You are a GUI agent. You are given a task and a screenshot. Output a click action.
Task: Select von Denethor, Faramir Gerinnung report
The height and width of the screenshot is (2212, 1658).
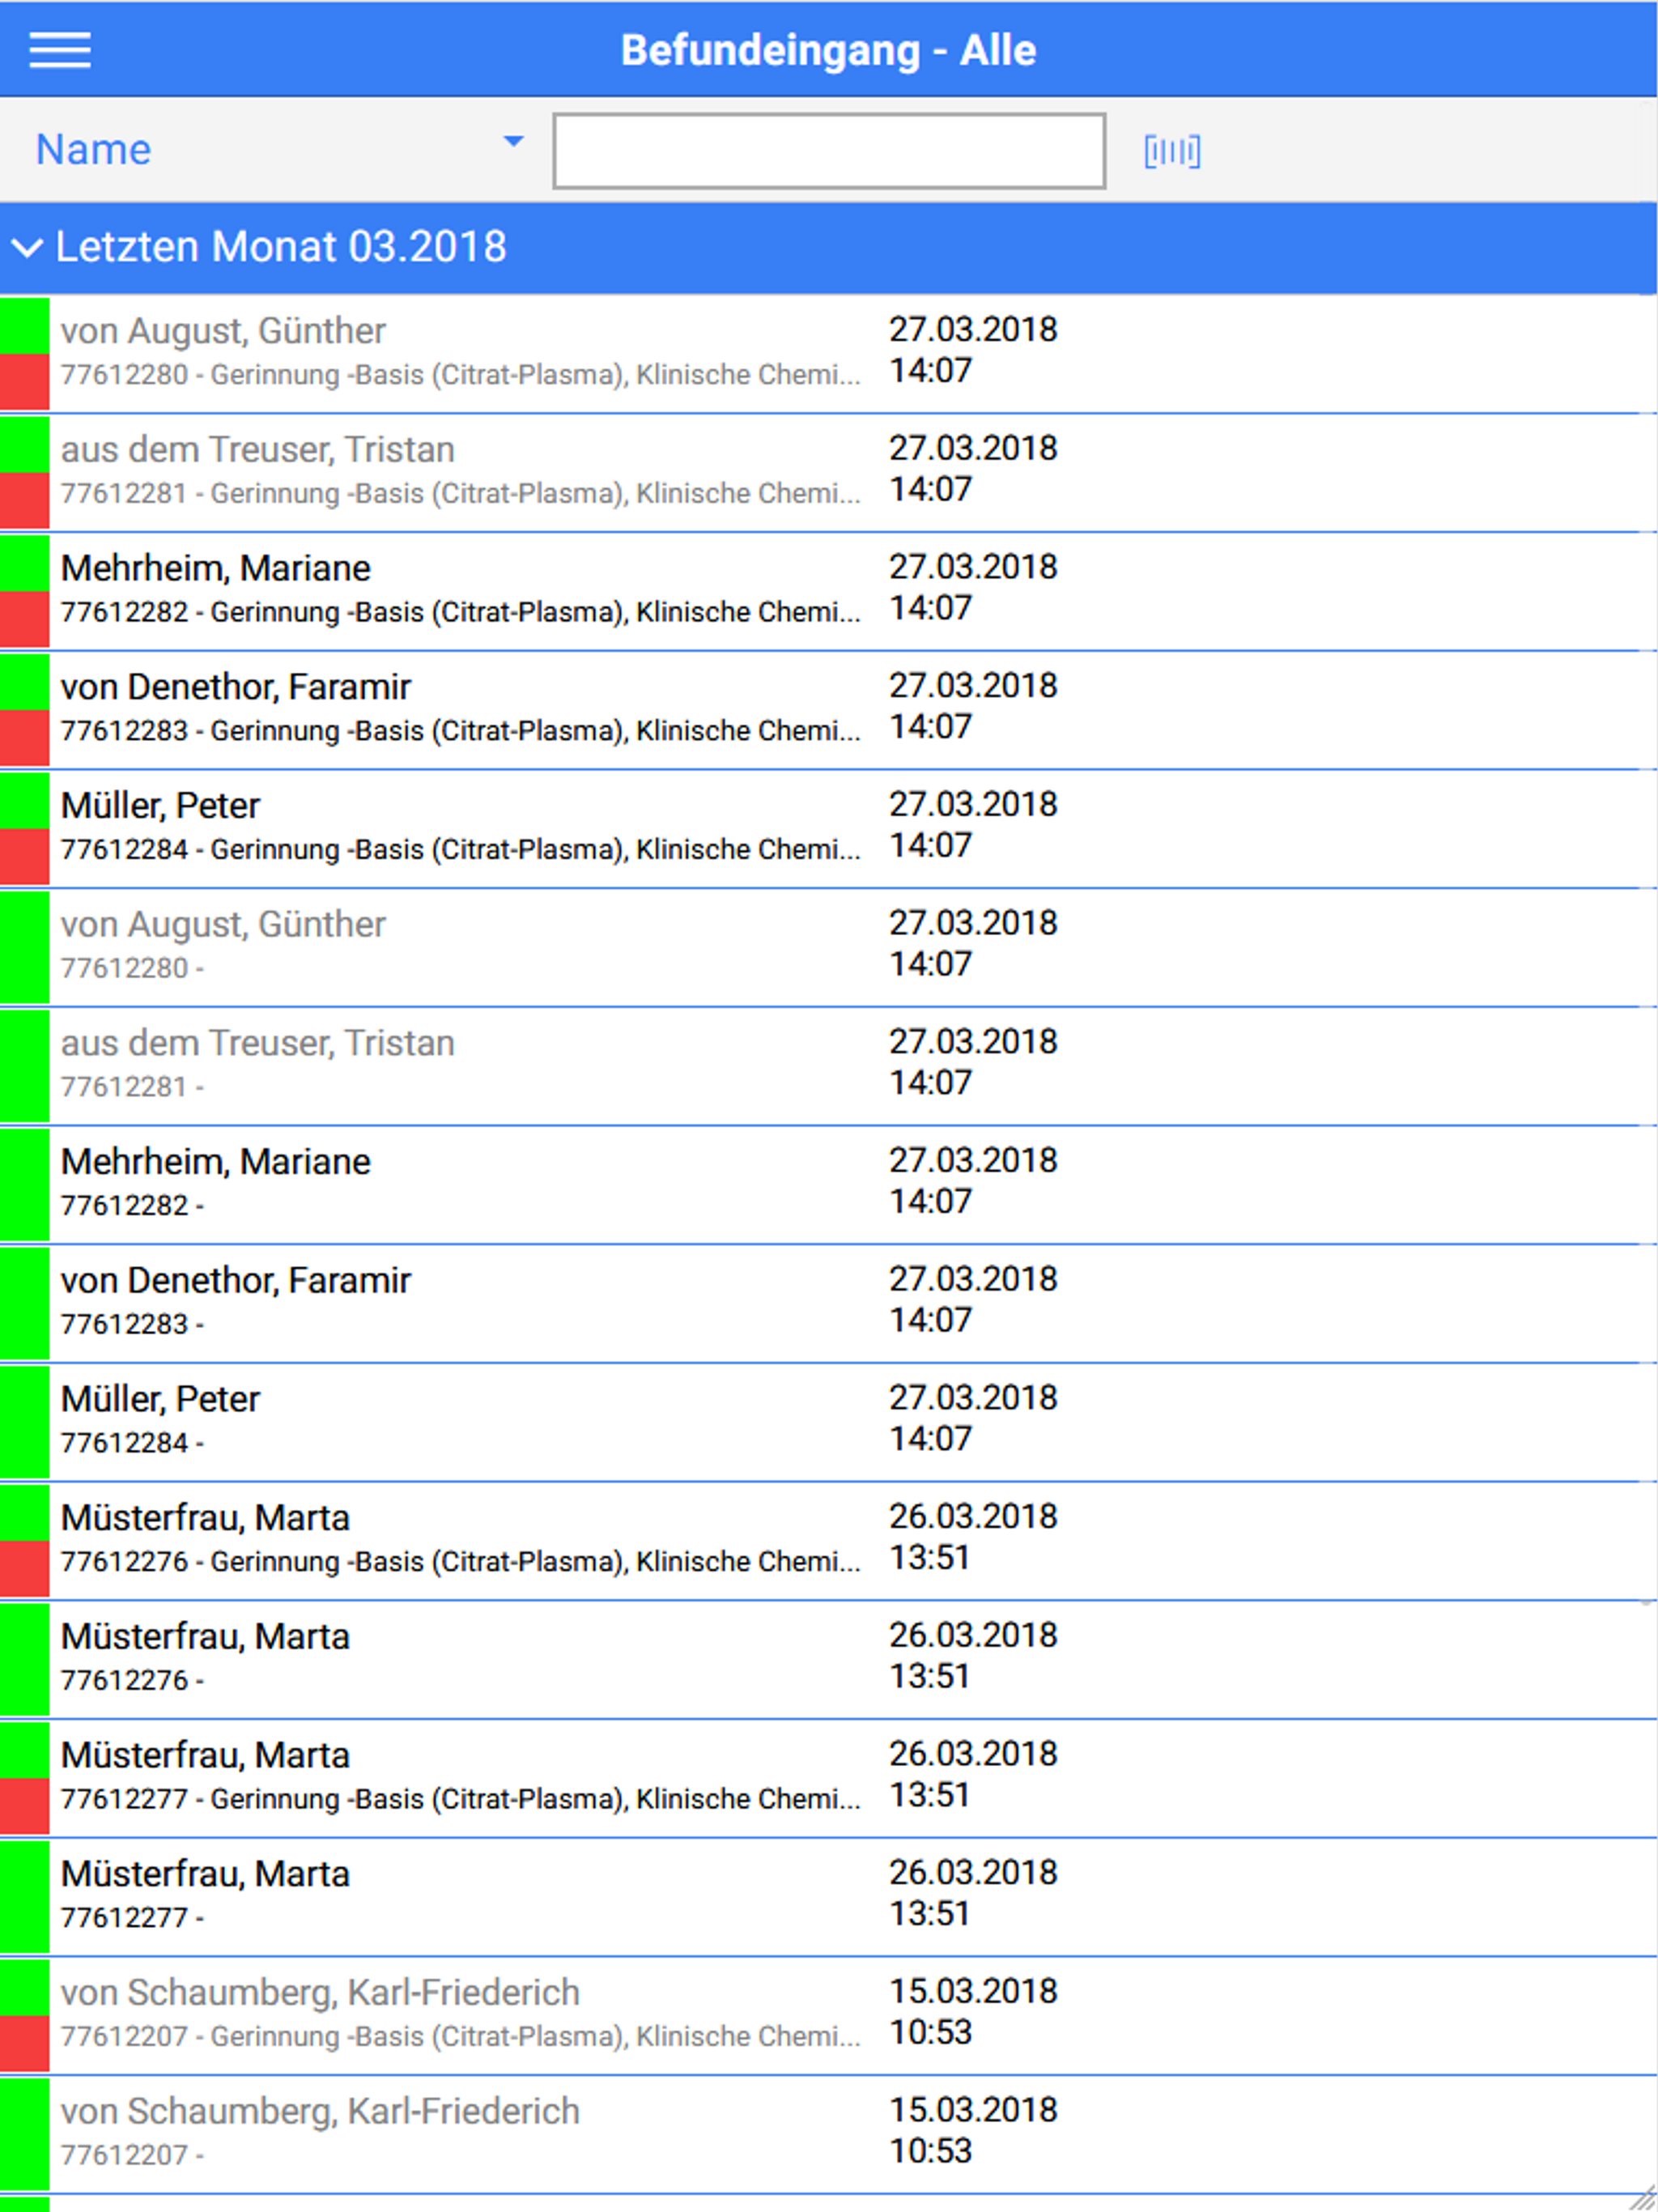(829, 709)
